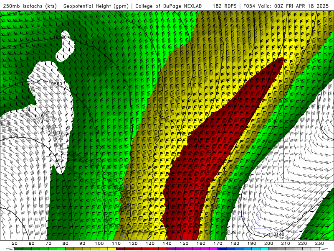Click the 230 value on the color scale
This screenshot has width=334, height=251.
[319, 243]
